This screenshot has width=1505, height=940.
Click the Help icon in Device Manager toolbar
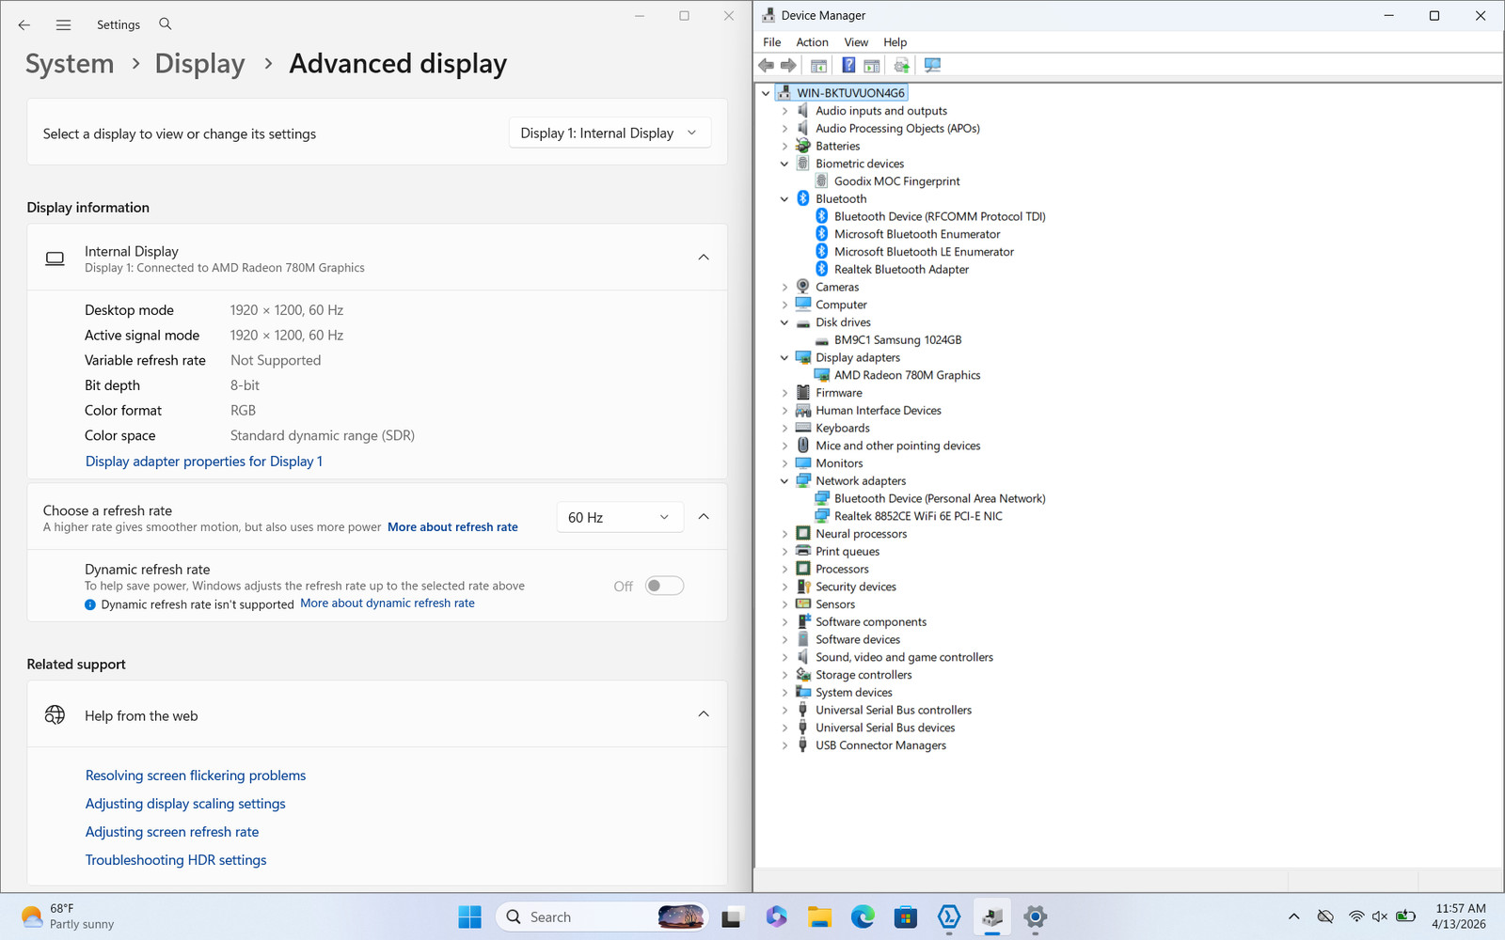(x=848, y=65)
